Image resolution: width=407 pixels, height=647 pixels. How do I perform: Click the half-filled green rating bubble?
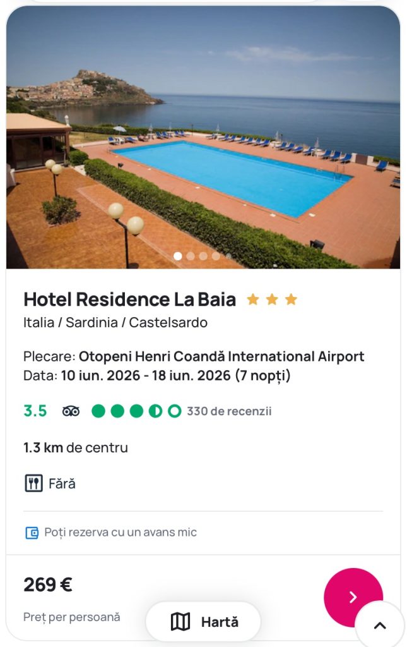point(155,411)
